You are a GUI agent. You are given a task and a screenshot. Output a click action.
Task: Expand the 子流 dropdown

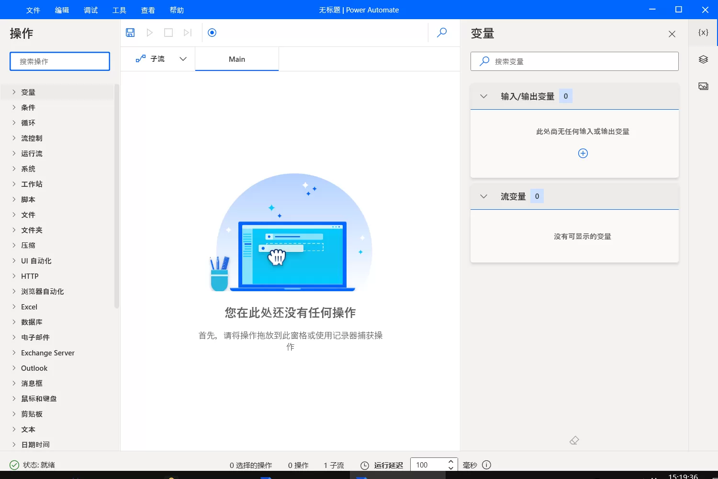coord(183,58)
